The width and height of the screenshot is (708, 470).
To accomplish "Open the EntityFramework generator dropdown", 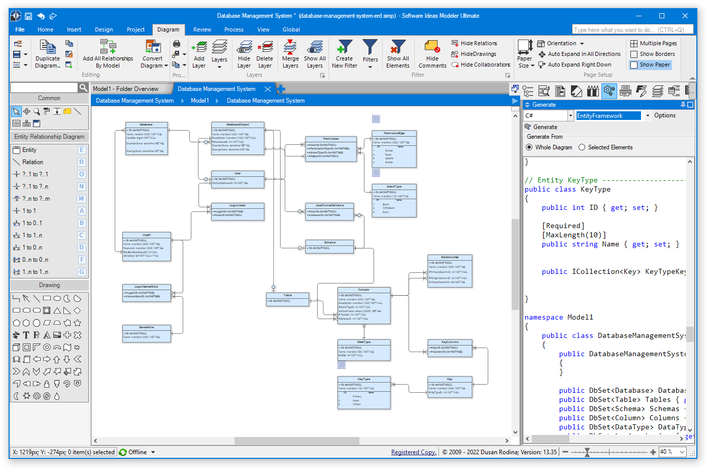I will tap(648, 115).
